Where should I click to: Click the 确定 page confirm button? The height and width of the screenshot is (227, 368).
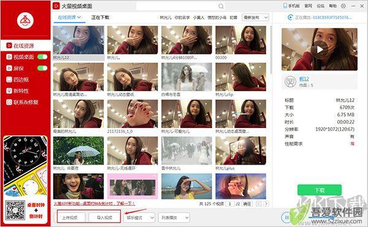pos(247,204)
